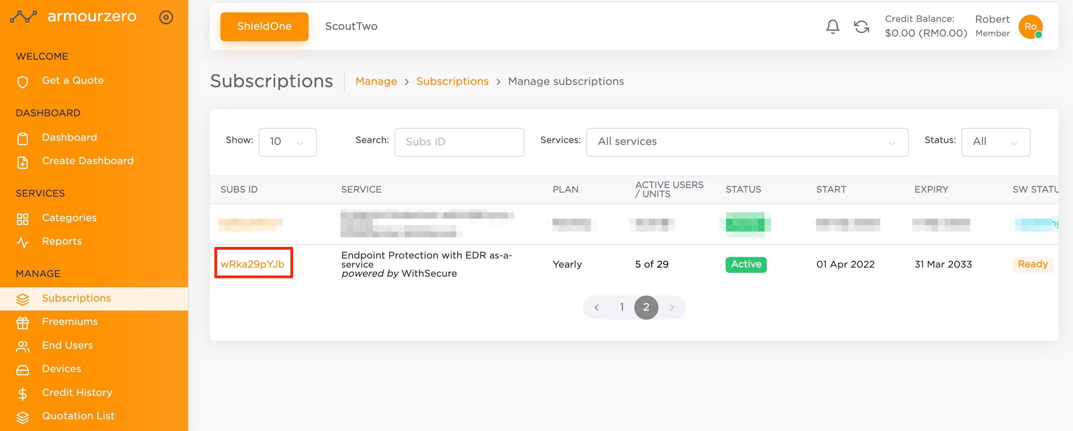Expand the All services dropdown
The image size is (1073, 431).
click(x=747, y=142)
